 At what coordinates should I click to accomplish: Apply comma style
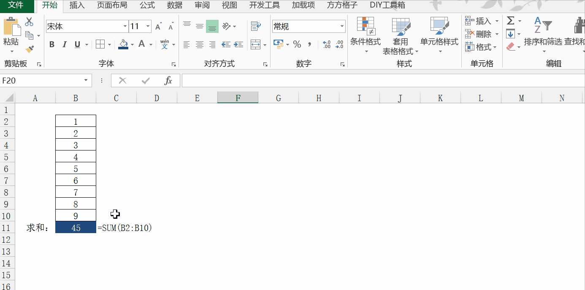[x=309, y=44]
